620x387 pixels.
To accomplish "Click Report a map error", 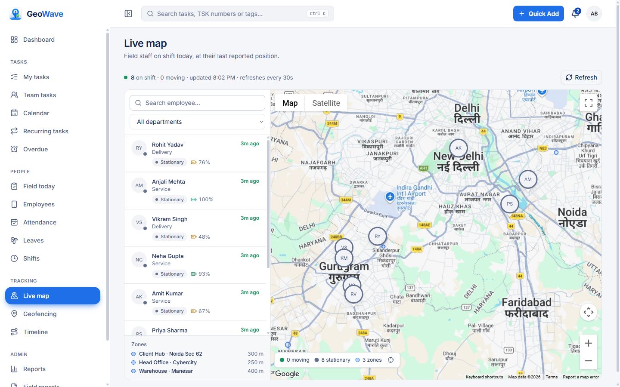I will [x=581, y=377].
